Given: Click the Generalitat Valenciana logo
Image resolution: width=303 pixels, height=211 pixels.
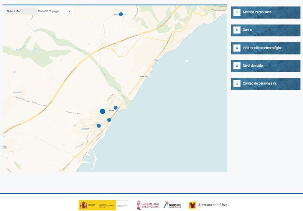Looking at the screenshot, I should coord(148,205).
